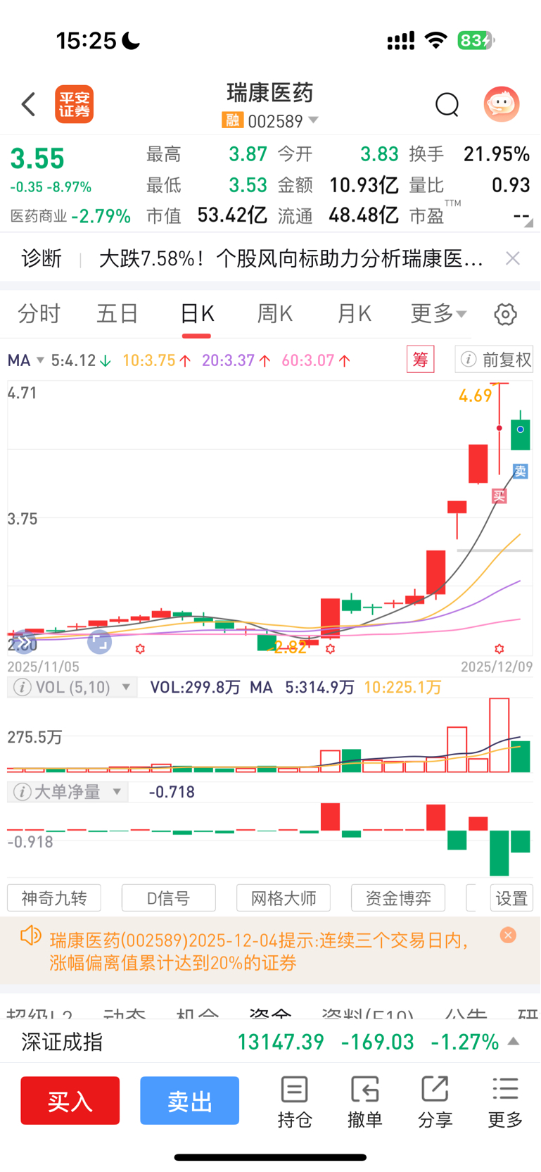The width and height of the screenshot is (541, 1172).
Task: Tap the 4.69 high price label
Action: click(x=475, y=396)
